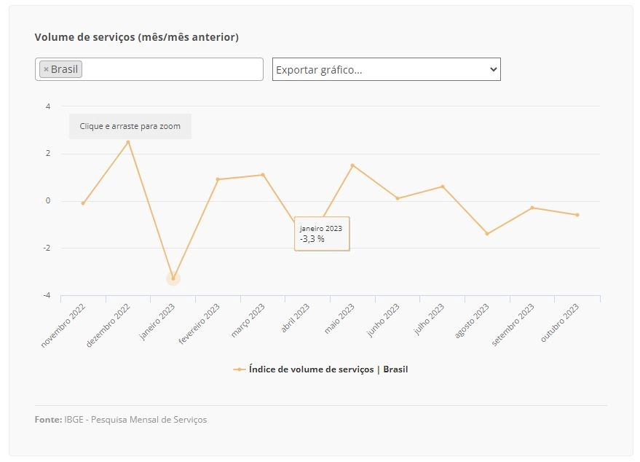The height and width of the screenshot is (462, 640).
Task: Select the julho 2023 data point
Action: [x=443, y=187]
